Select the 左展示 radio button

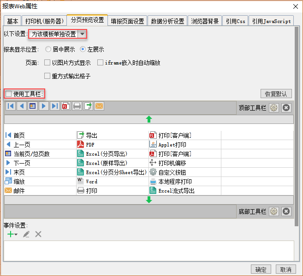[83, 49]
